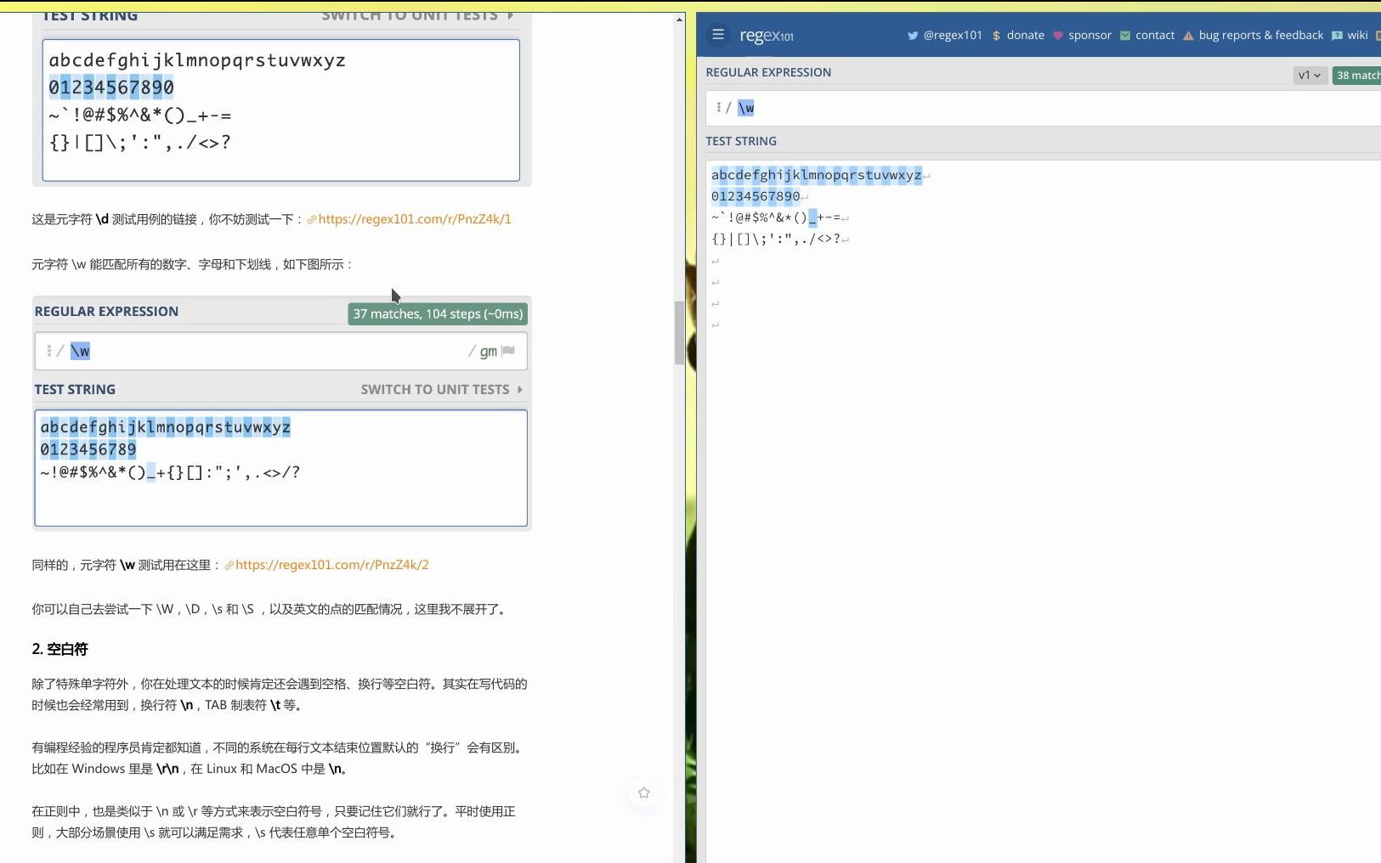Click the {}|[]\;':",./<>? line in regex101
1381x863 pixels.
pyautogui.click(x=776, y=239)
